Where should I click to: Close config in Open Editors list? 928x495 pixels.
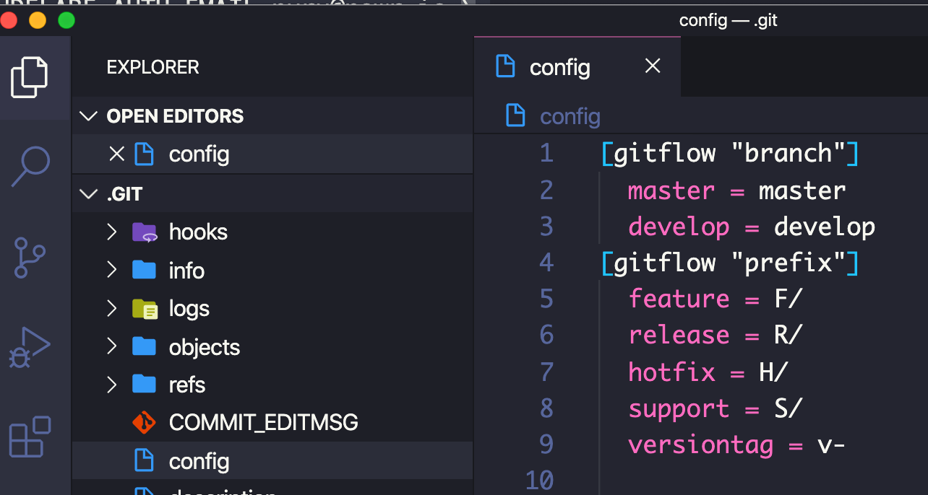click(116, 154)
